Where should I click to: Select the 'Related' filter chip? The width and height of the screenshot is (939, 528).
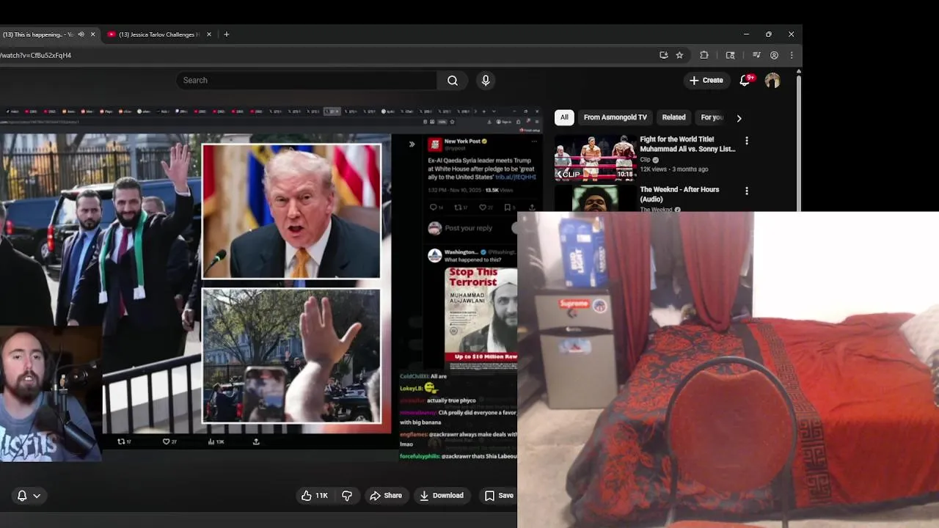pyautogui.click(x=673, y=117)
